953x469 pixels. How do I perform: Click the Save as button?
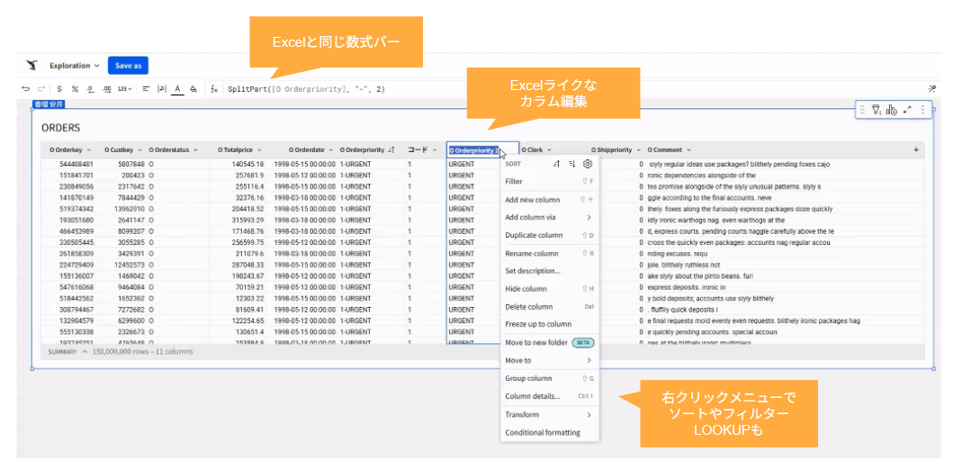[129, 66]
